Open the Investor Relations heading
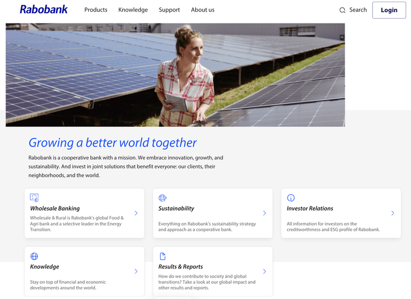The image size is (411, 299). point(310,209)
